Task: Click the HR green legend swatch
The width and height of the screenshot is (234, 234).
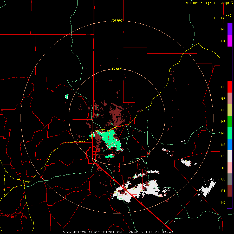Action: coord(230,122)
